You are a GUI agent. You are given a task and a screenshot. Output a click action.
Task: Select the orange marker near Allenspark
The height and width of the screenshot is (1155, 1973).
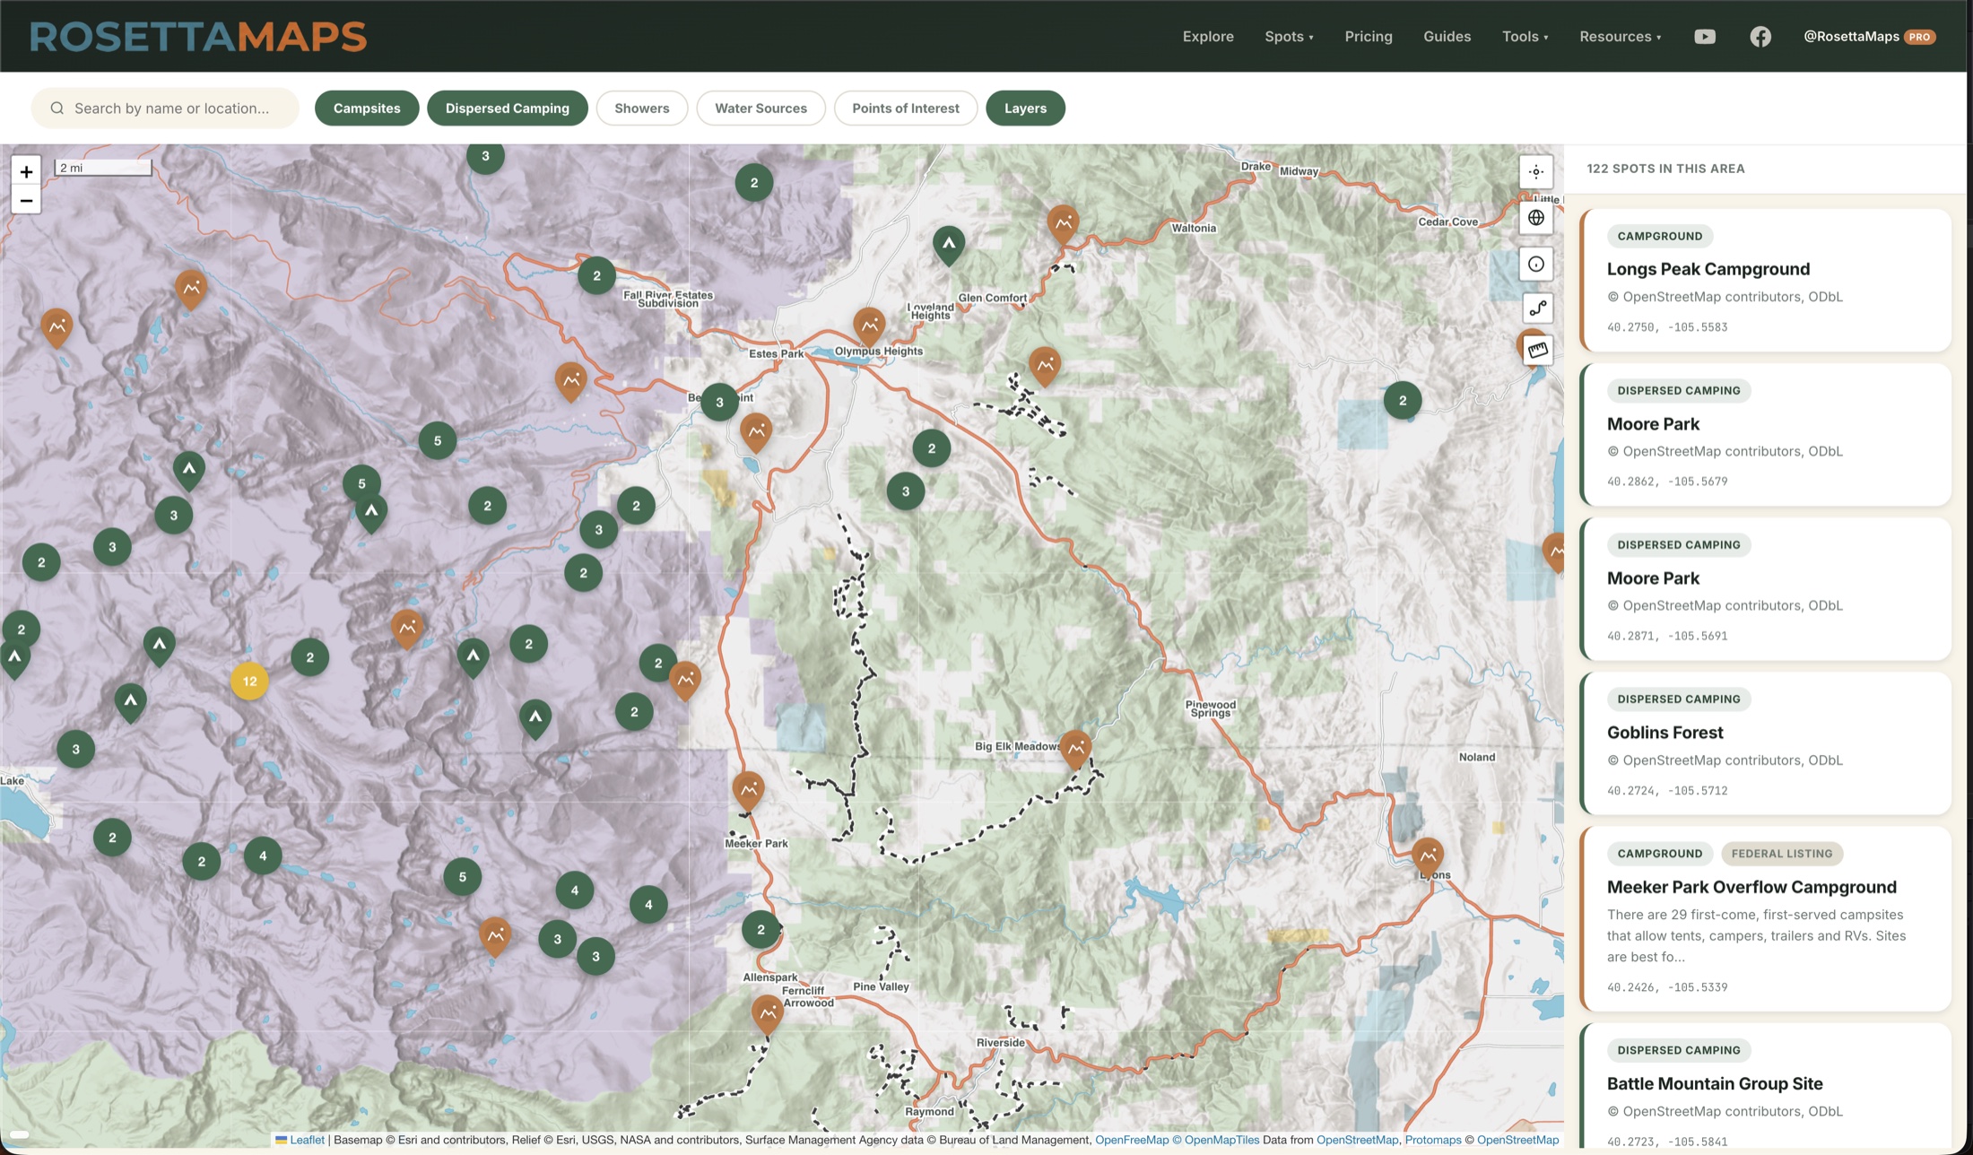pyautogui.click(x=767, y=1014)
